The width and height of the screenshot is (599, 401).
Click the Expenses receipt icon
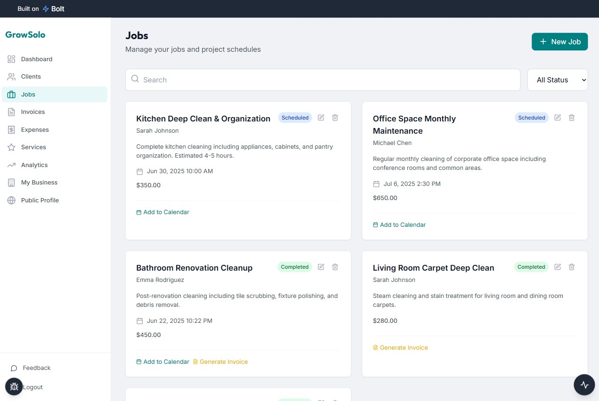coord(11,129)
